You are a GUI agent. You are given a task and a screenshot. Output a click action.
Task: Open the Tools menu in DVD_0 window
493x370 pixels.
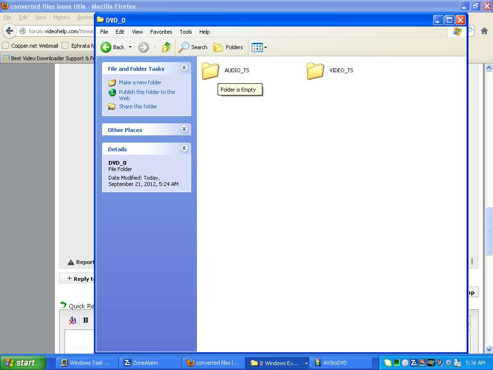[x=186, y=32]
